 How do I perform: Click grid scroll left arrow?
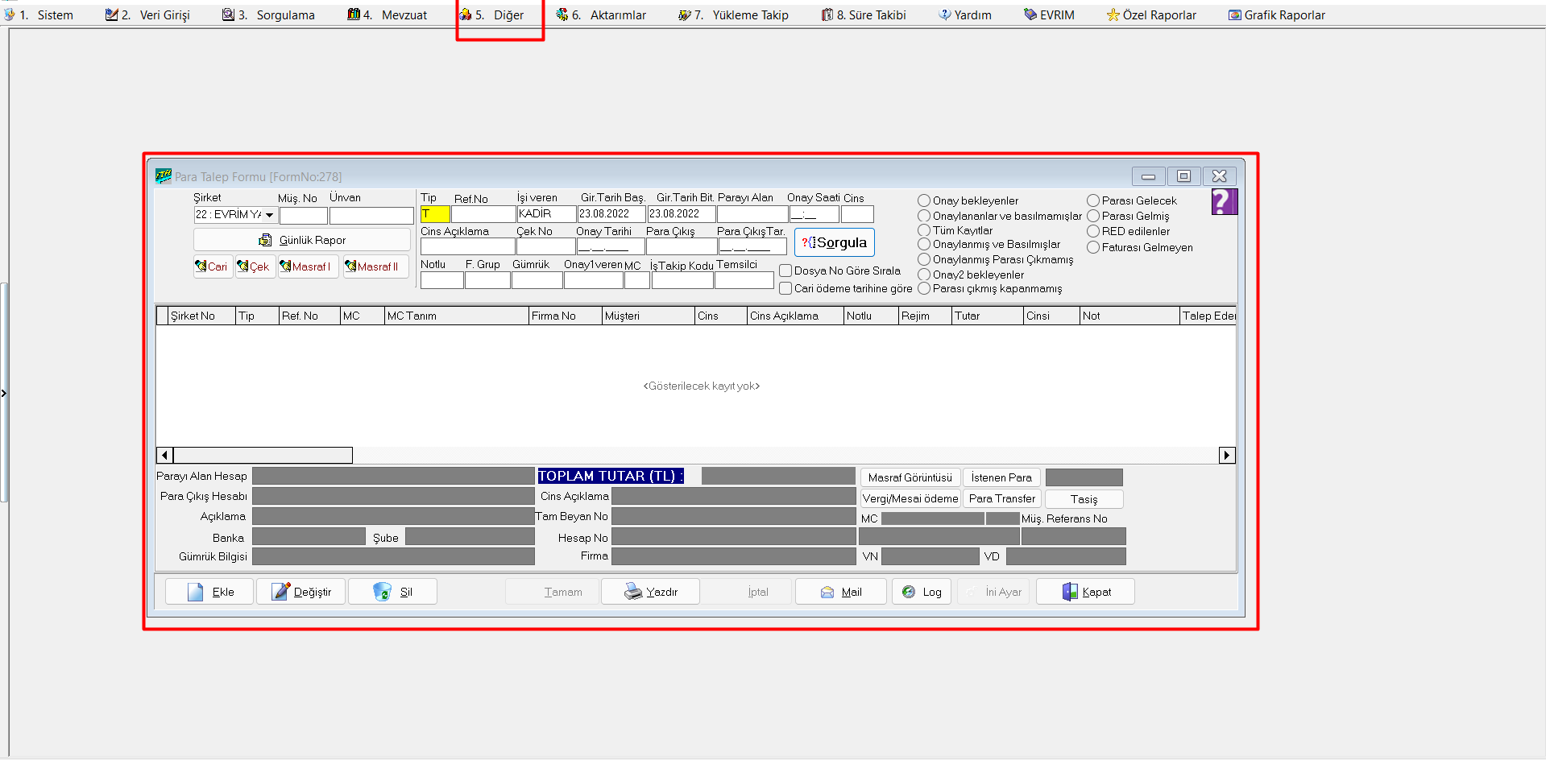[x=164, y=456]
